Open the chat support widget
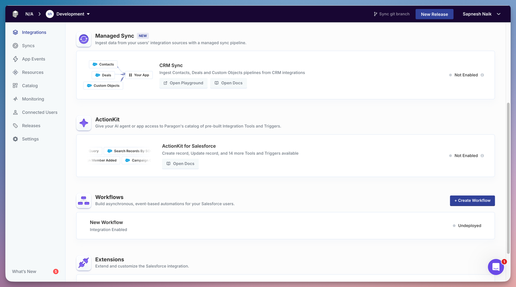 tap(496, 267)
